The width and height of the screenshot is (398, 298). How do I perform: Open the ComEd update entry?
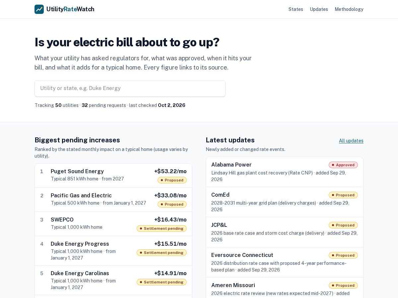click(x=285, y=202)
